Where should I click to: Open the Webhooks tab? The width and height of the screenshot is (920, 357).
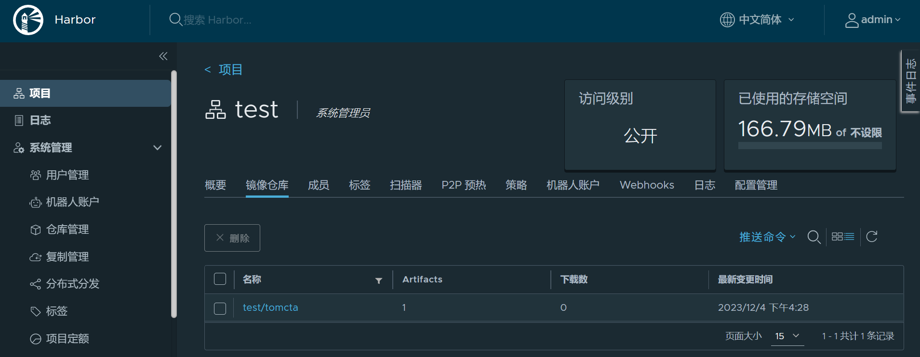coord(647,185)
